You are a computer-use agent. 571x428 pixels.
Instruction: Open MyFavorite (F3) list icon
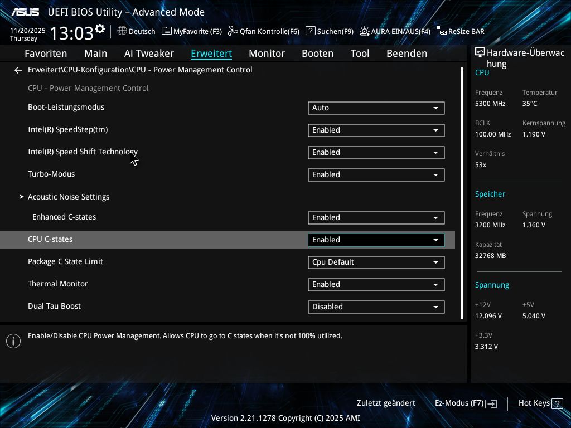click(166, 31)
